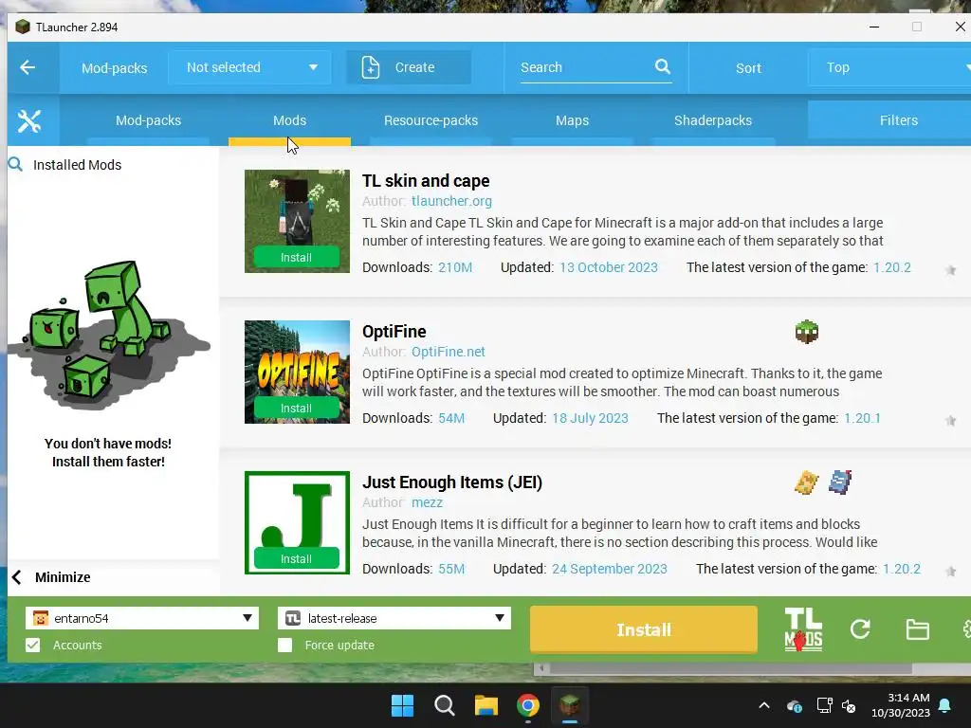Viewport: 971px width, 728px height.
Task: Click the 13 October 2023 updated date
Action: point(608,267)
